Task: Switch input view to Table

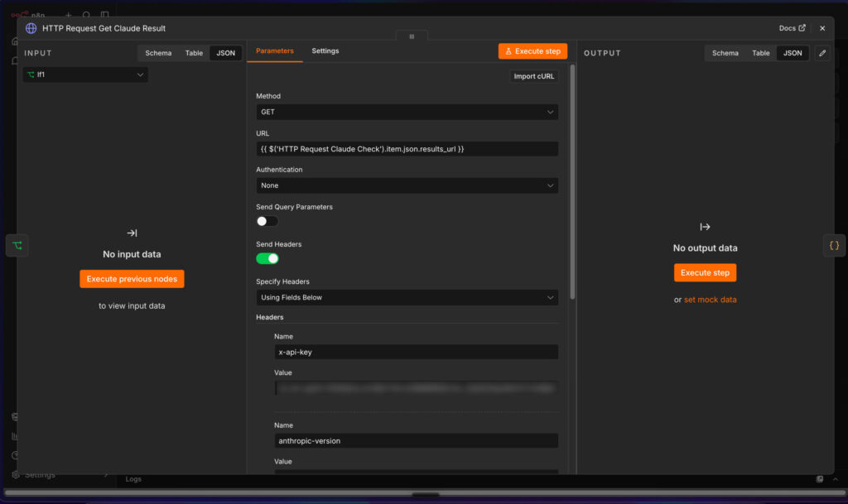Action: [x=194, y=53]
